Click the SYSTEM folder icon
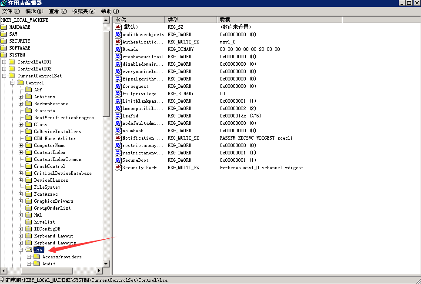Viewport: 421px width, 284px height. coord(4,55)
